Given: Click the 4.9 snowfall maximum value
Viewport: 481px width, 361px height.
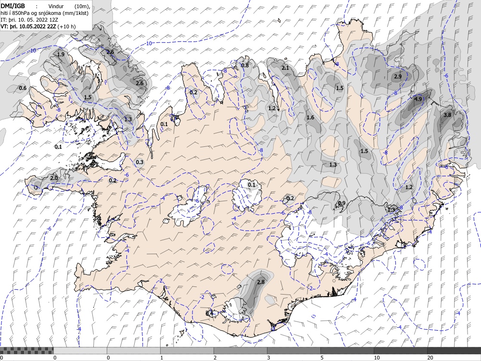Looking at the screenshot, I should (418, 99).
